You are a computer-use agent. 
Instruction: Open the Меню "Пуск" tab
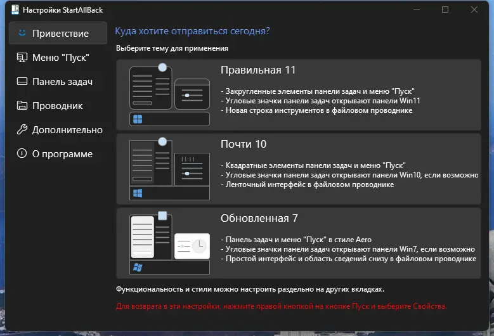[x=58, y=57]
